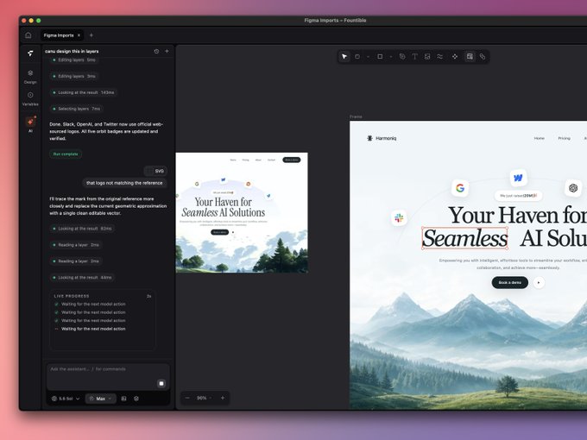Click the Book a demo button
Viewport: 587px width, 440px height.
tap(510, 282)
